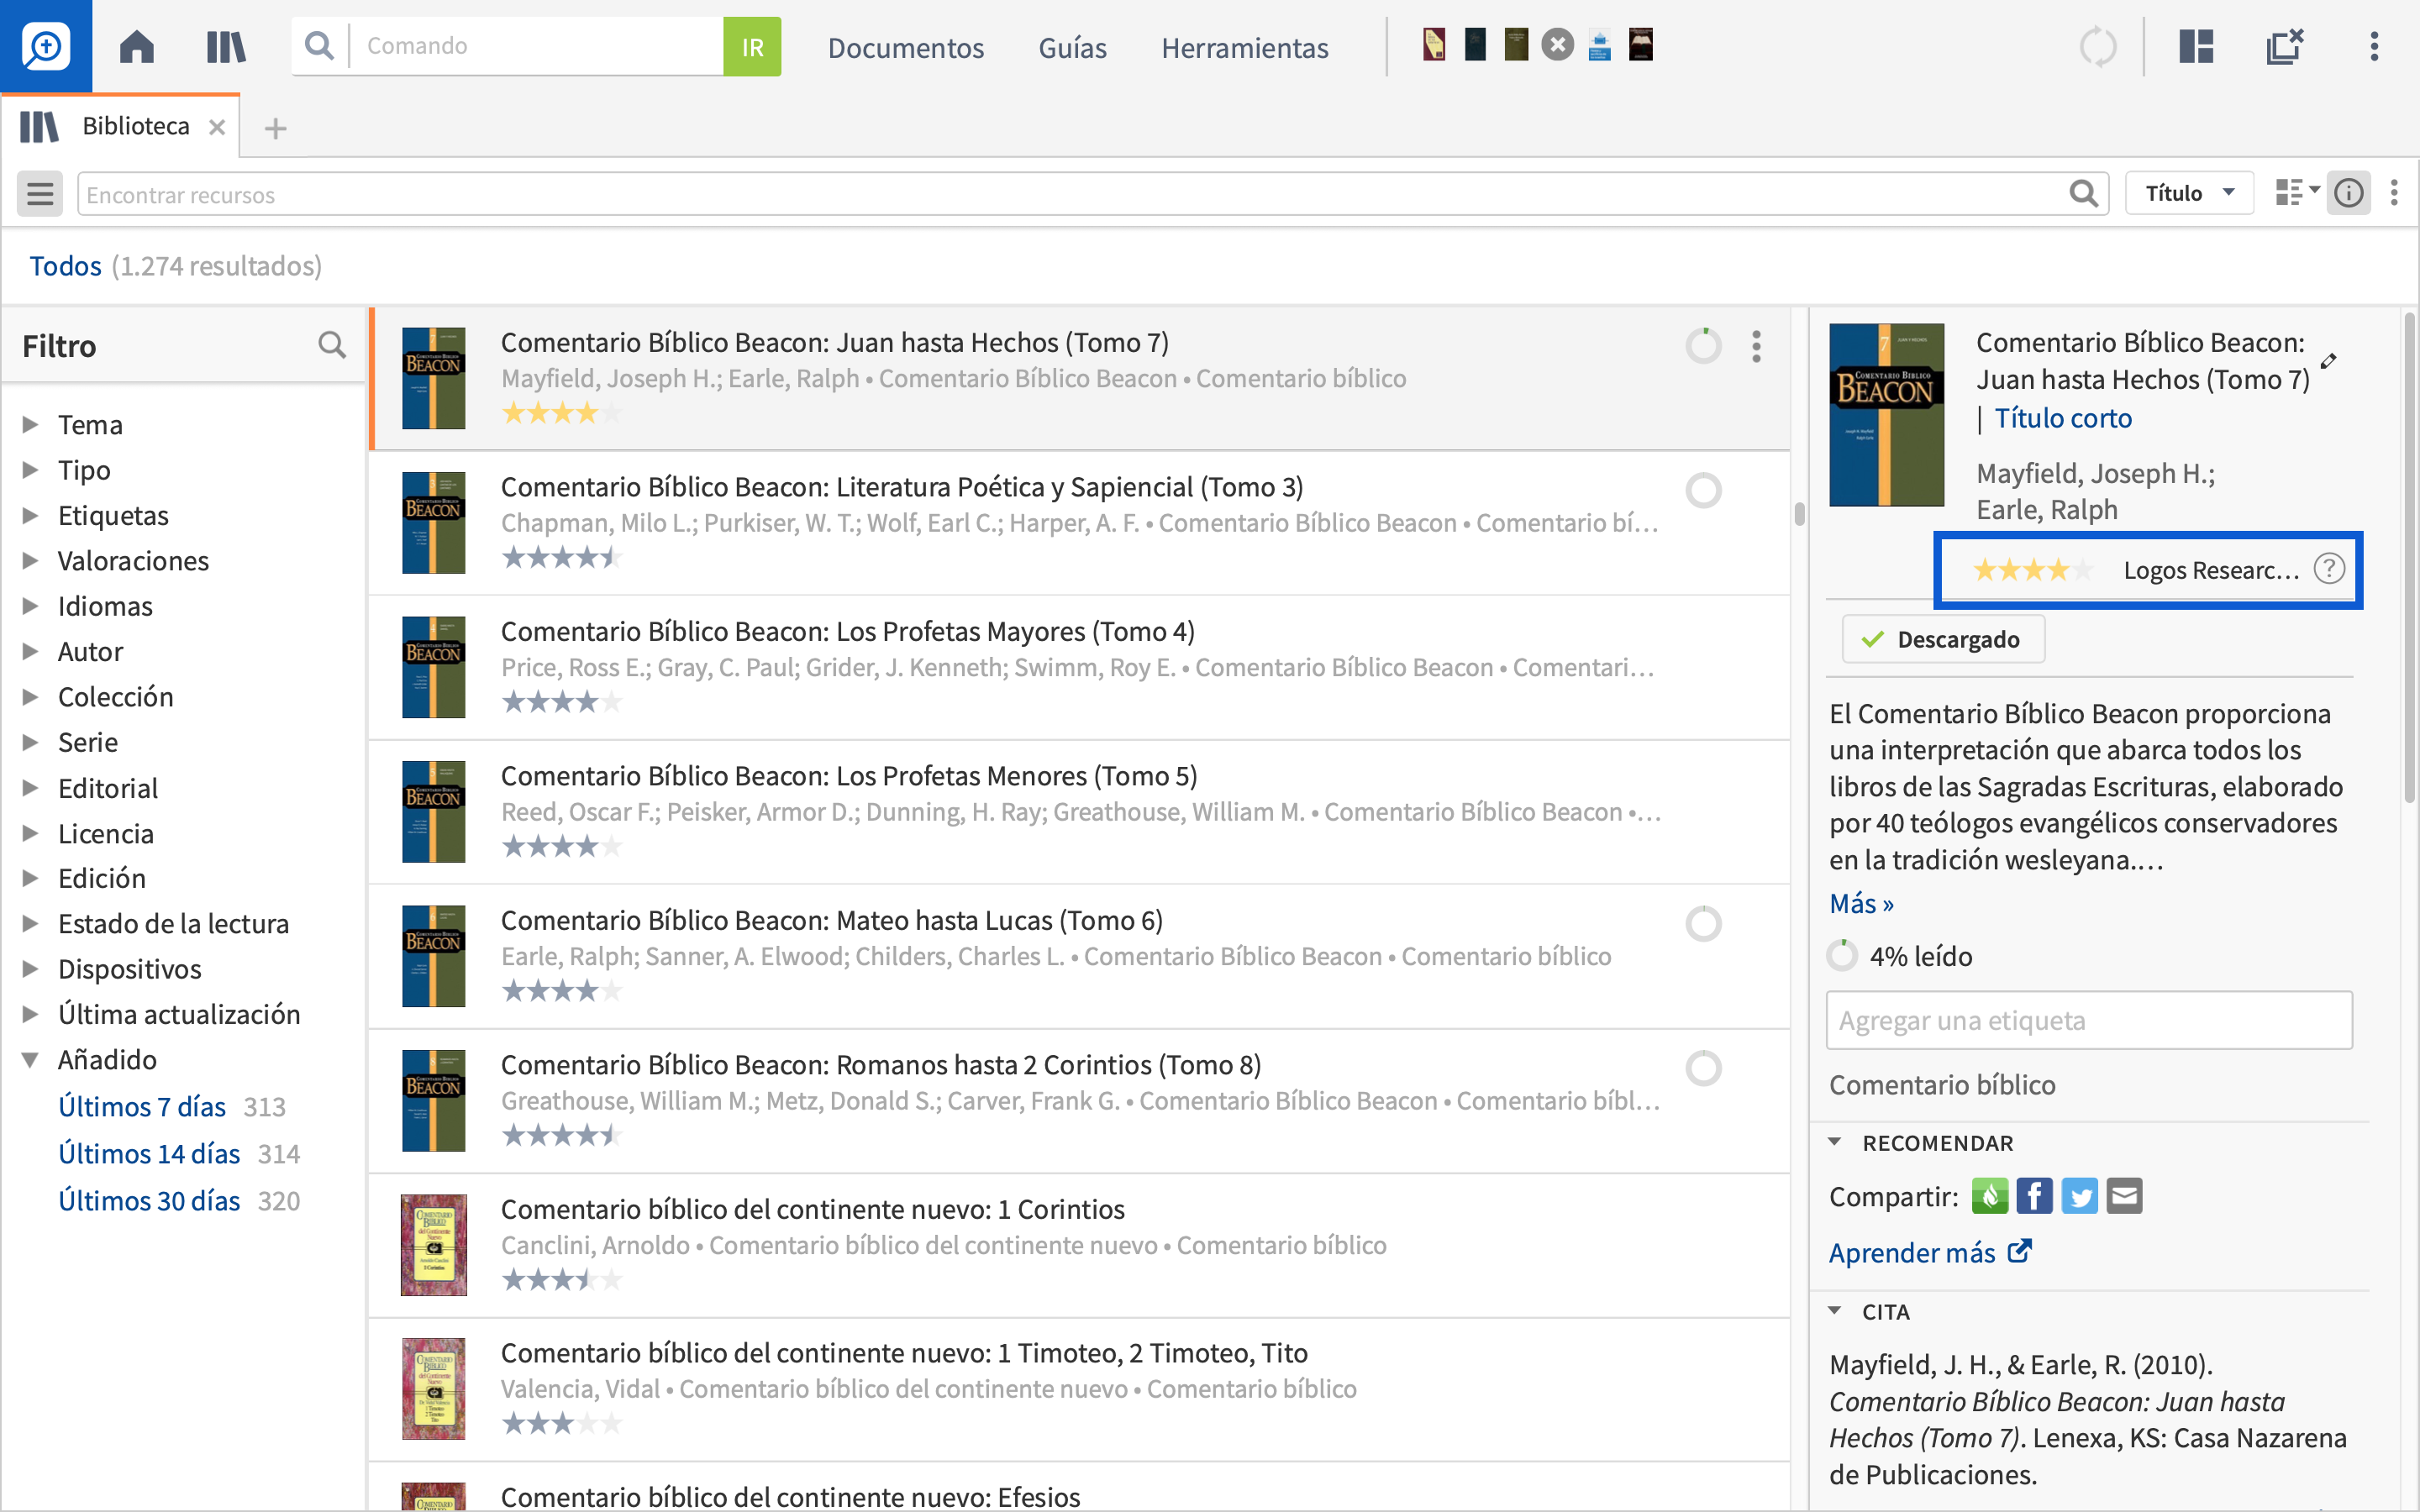The height and width of the screenshot is (1512, 2420).
Task: Expand the Etiquetas filter
Action: [x=31, y=515]
